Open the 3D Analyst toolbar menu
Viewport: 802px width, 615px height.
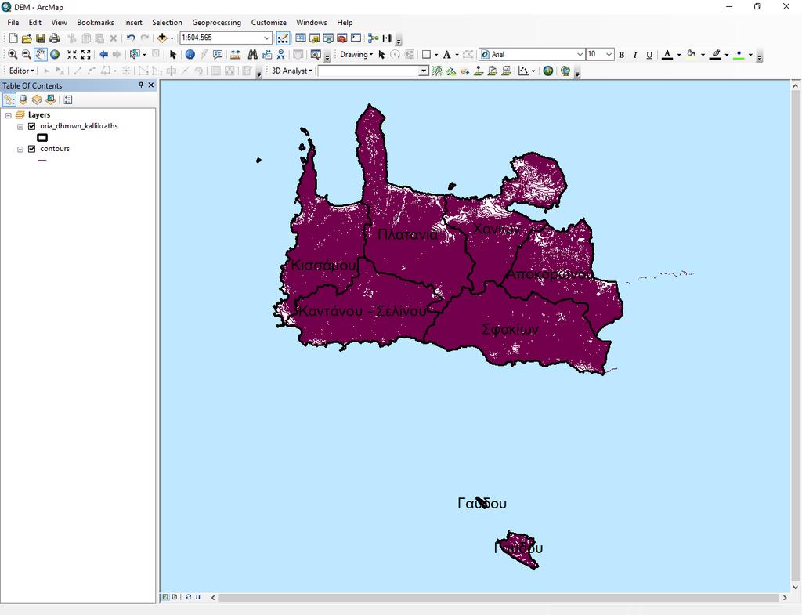[x=291, y=71]
